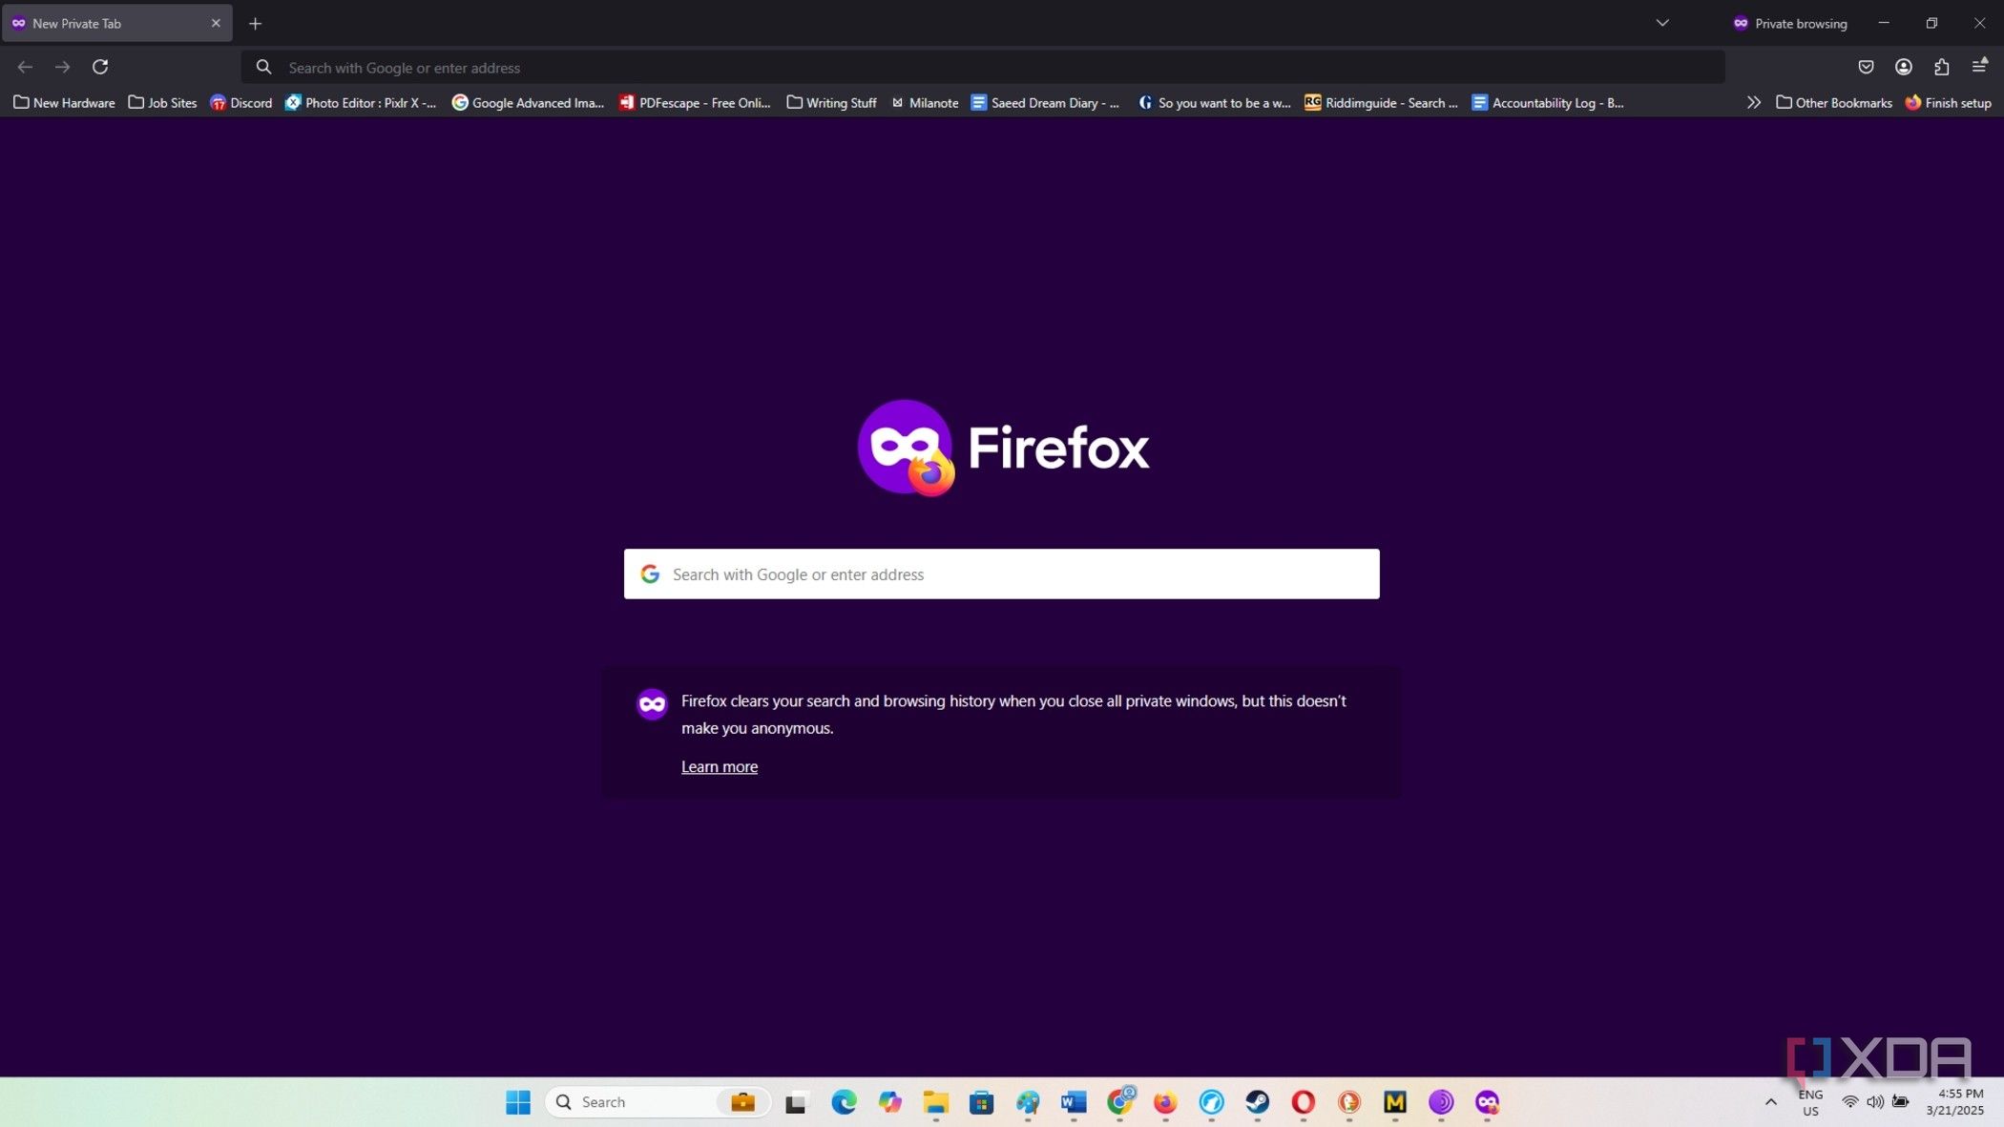2004x1127 pixels.
Task: Click the Finish setup bookmark button
Action: pos(1948,102)
